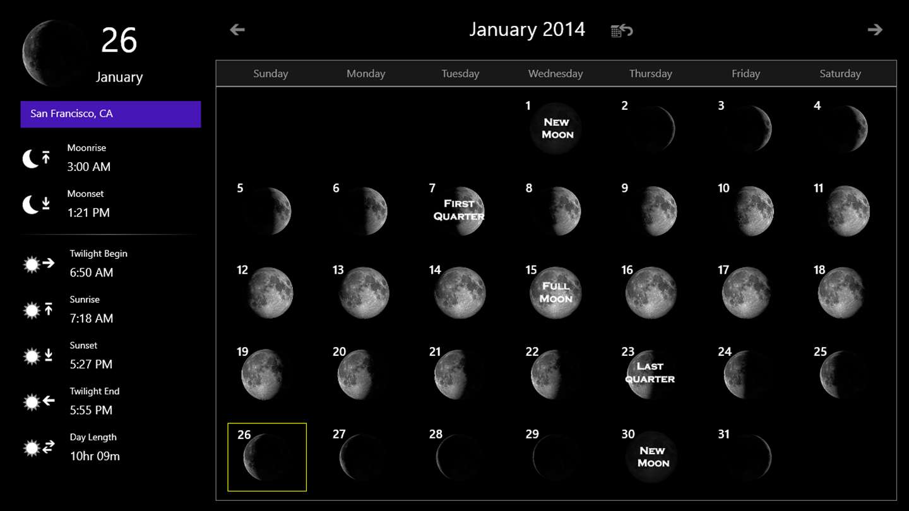Click the Moonset time 1:21 PM
Screen dimensions: 909x511
88,213
